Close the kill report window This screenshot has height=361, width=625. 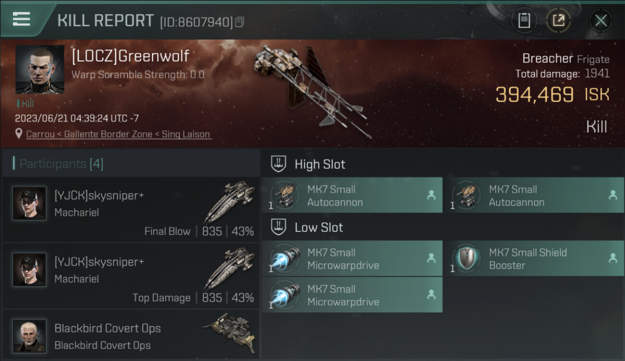pos(600,21)
